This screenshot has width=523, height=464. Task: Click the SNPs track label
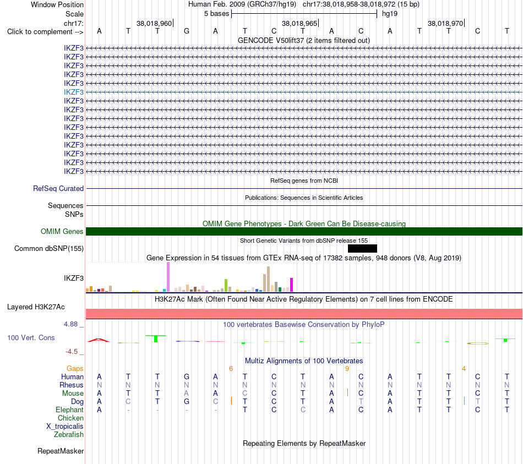click(x=74, y=214)
